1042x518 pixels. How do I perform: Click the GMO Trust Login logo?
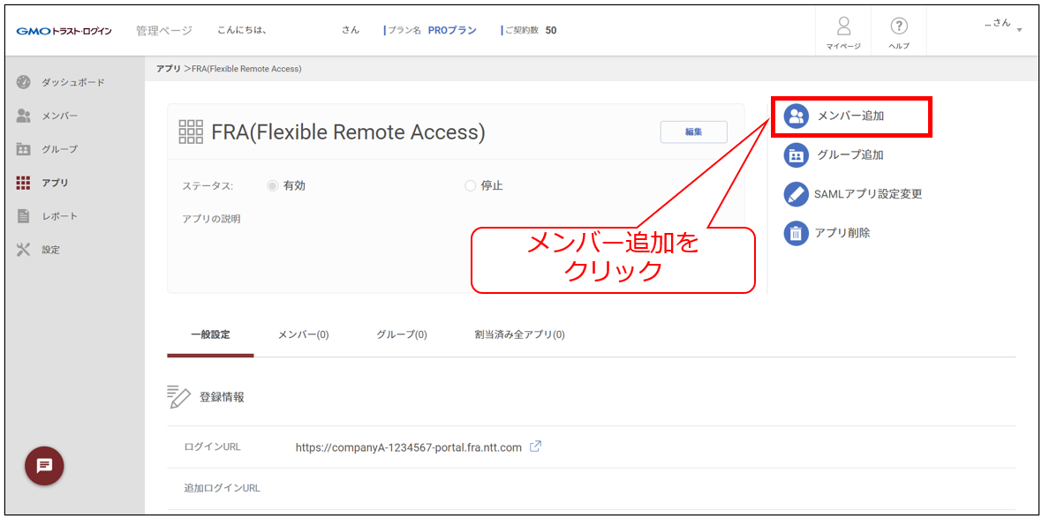point(64,31)
